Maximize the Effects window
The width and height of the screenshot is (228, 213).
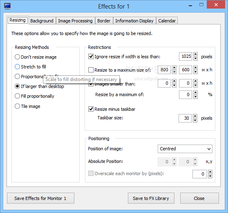[x=201, y=5]
